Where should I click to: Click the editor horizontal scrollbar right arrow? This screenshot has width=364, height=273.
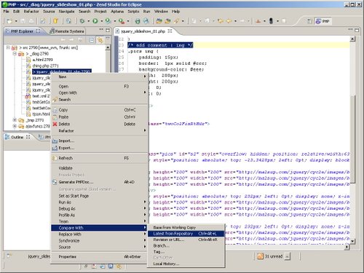[x=347, y=247]
